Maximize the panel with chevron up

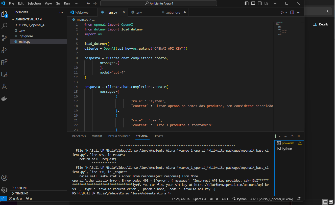292,136
